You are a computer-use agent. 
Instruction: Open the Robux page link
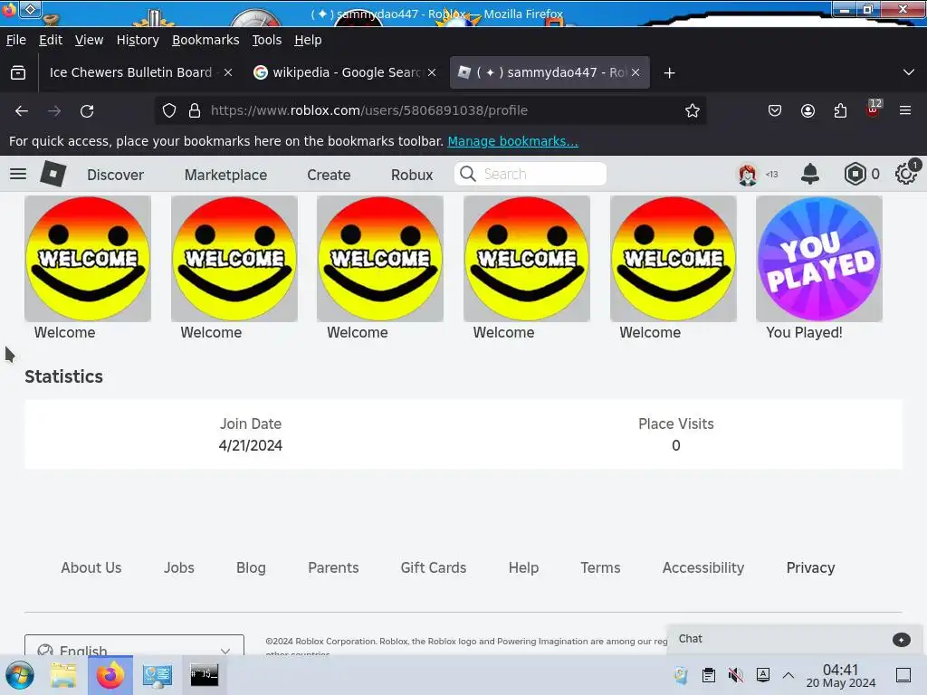(412, 175)
